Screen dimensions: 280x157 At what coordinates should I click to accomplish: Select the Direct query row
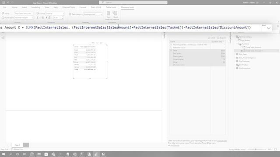tap(197, 56)
